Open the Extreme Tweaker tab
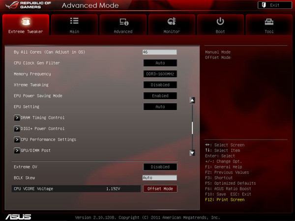295x221 pixels. pos(26,25)
